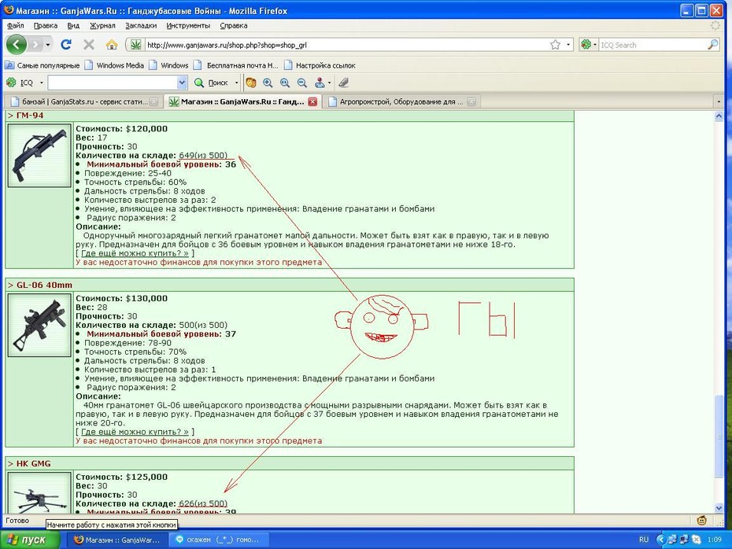Switch to the банзай GanjaStats.ru tab
732x549 pixels.
tap(84, 101)
